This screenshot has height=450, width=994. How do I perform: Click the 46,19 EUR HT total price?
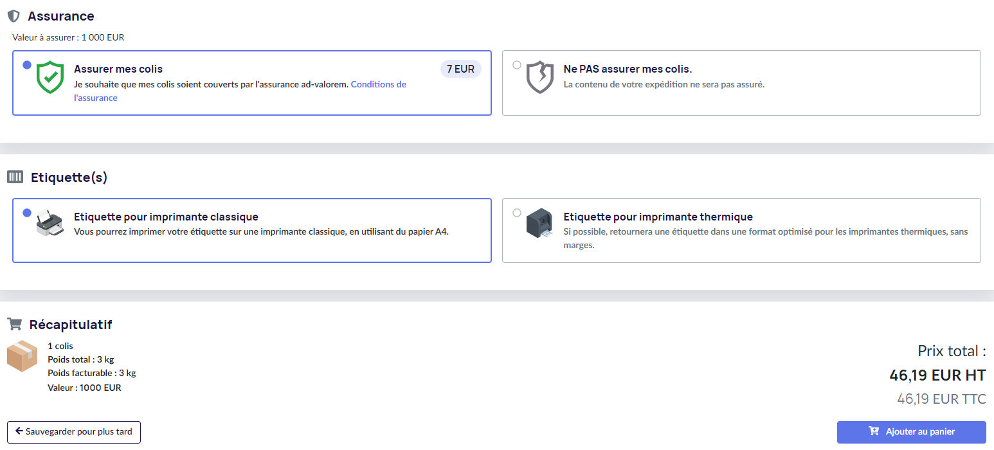click(x=937, y=375)
